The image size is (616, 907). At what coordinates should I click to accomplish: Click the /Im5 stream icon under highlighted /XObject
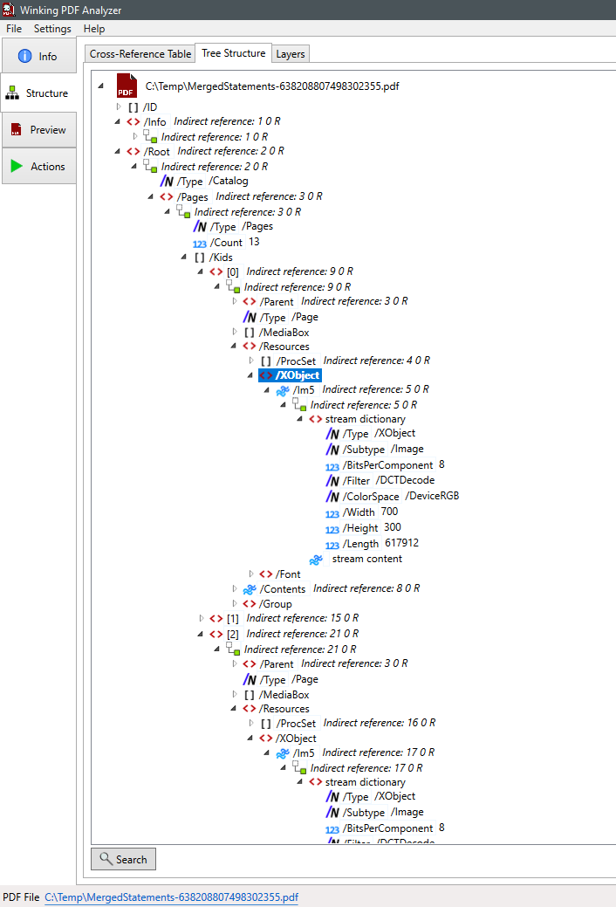coord(283,390)
